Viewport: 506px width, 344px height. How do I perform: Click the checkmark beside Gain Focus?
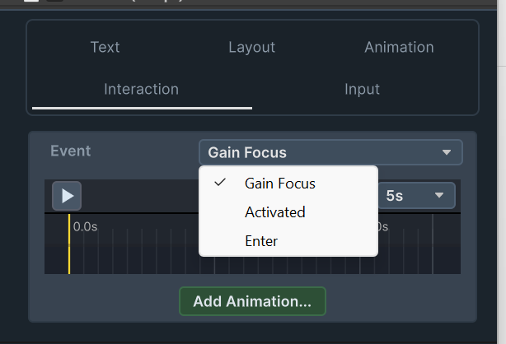point(220,183)
